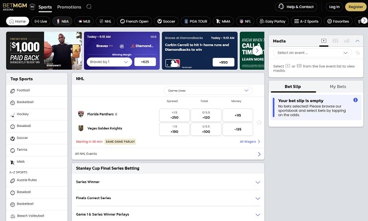Click Basketball icon in Top Sports
This screenshot has width=368, height=221.
pyautogui.click(x=12, y=103)
